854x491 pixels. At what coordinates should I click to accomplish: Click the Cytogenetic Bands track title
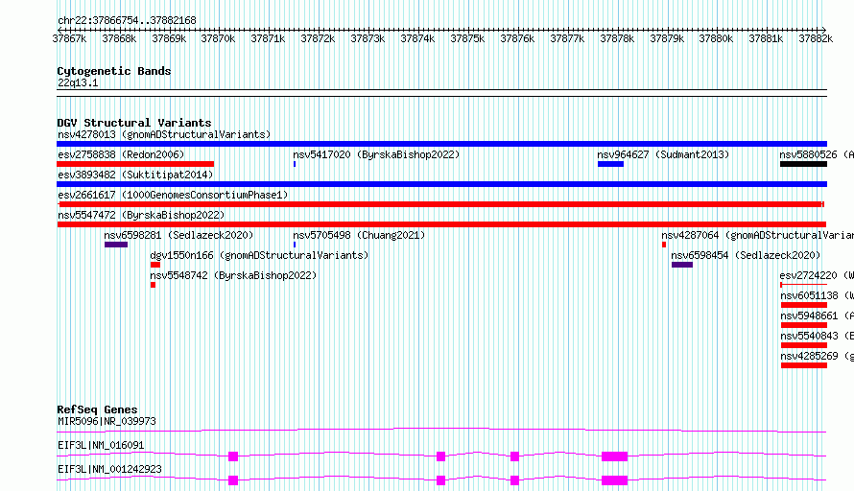click(114, 71)
